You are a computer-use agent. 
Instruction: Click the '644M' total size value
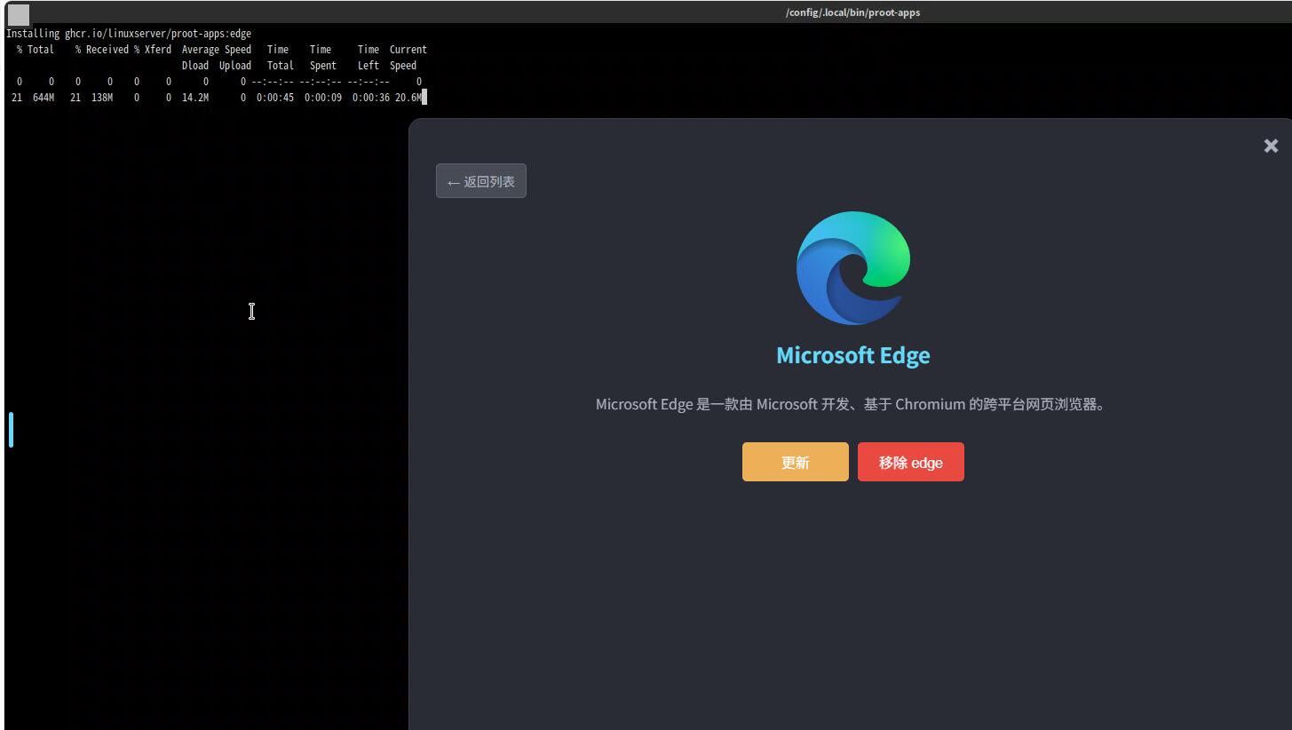[44, 98]
